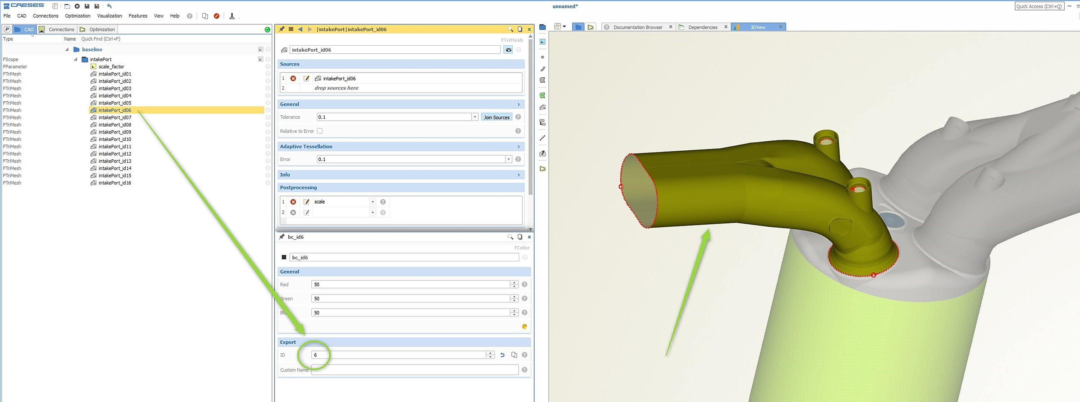Open the color picker palette icon
This screenshot has height=402, width=1080.
point(525,326)
